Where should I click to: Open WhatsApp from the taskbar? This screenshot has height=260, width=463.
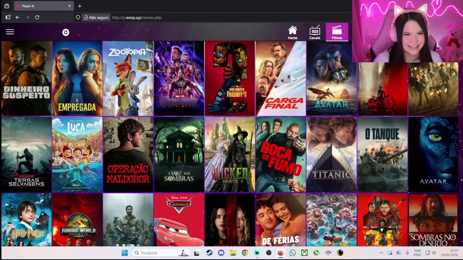[292, 253]
